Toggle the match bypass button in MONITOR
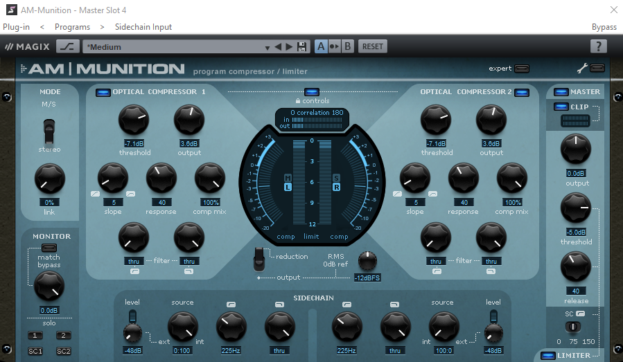 coord(49,248)
